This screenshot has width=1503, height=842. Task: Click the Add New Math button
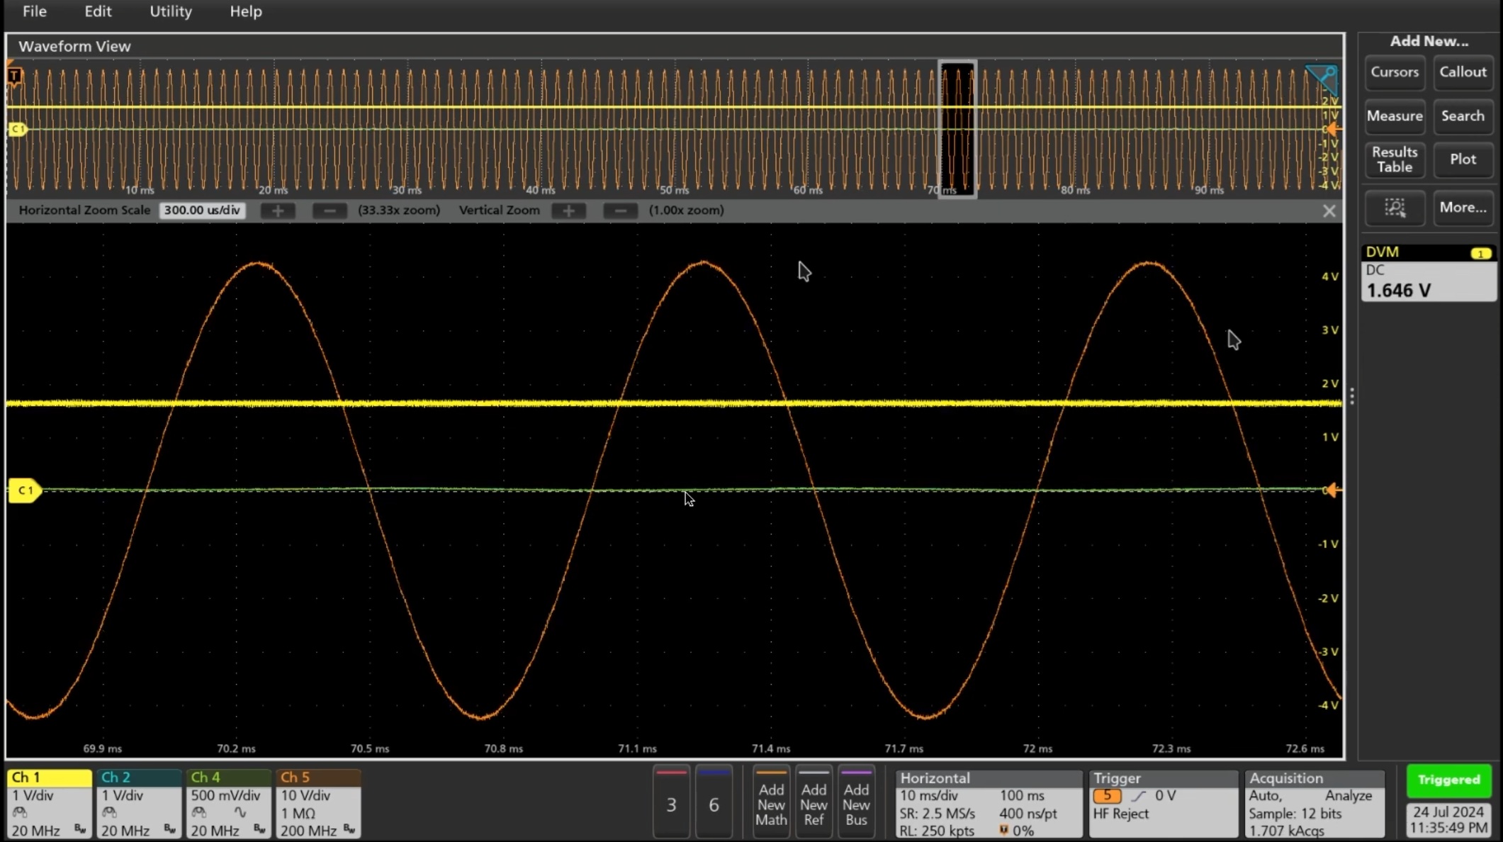tap(771, 804)
